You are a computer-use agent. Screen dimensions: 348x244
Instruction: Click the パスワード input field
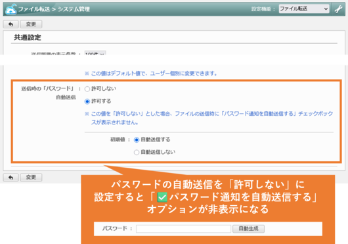[x=183, y=229]
